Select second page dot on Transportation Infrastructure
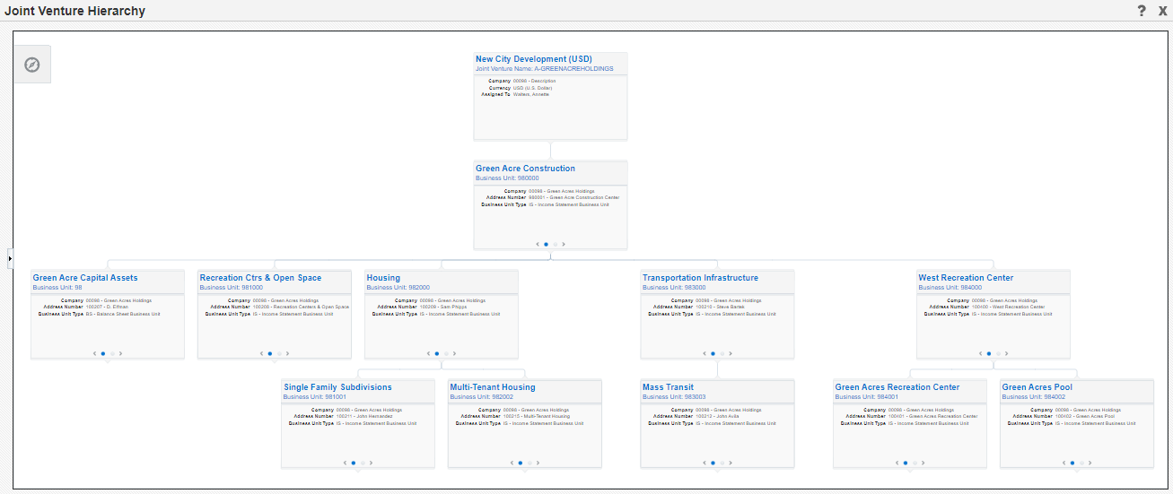The height and width of the screenshot is (494, 1173). click(x=722, y=353)
